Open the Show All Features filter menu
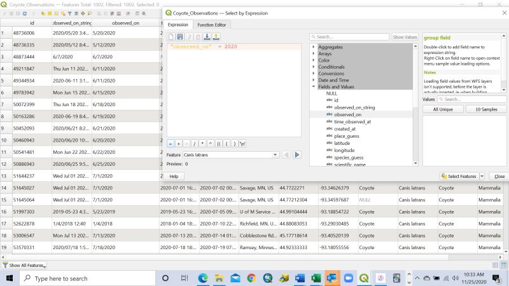Viewport: 509px width, 286px height. 24,265
